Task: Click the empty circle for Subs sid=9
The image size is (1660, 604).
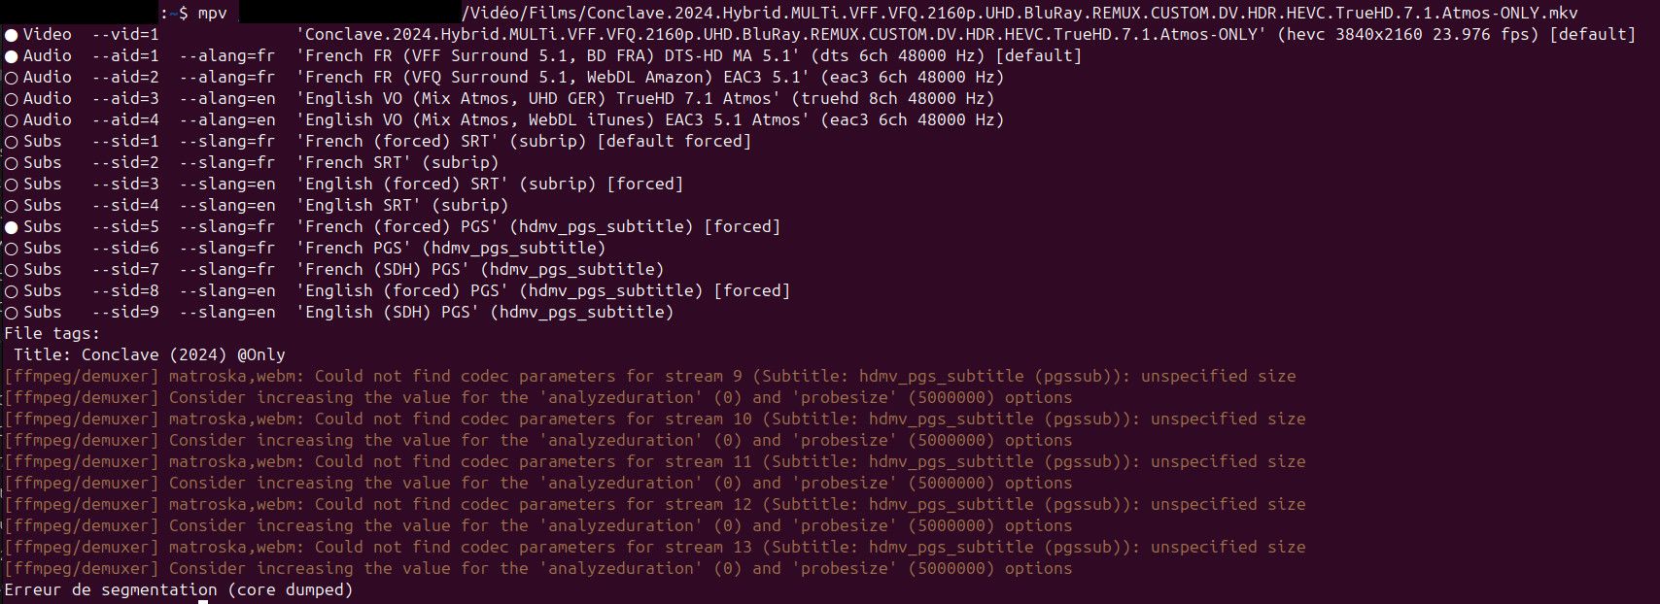Action: pyautogui.click(x=12, y=313)
